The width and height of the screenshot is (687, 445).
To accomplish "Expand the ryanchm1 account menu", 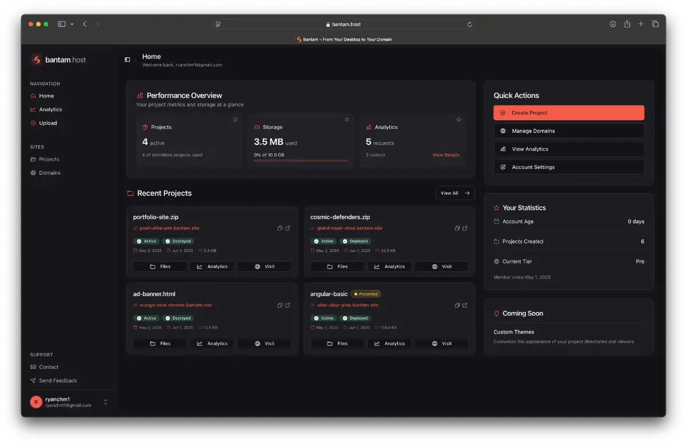I will click(105, 402).
